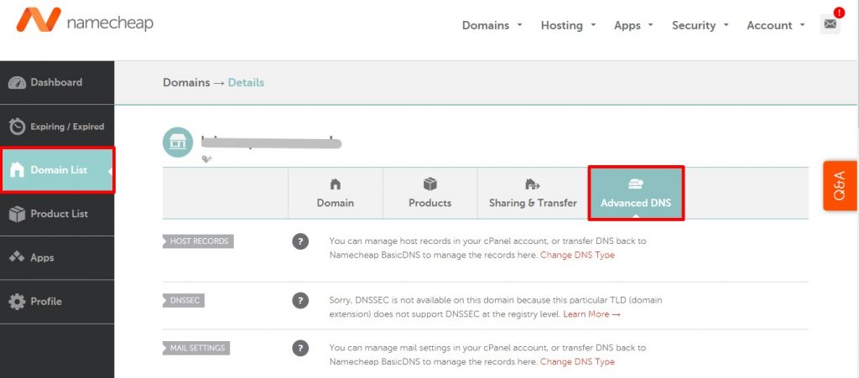Open Product List in the sidebar

tap(57, 214)
